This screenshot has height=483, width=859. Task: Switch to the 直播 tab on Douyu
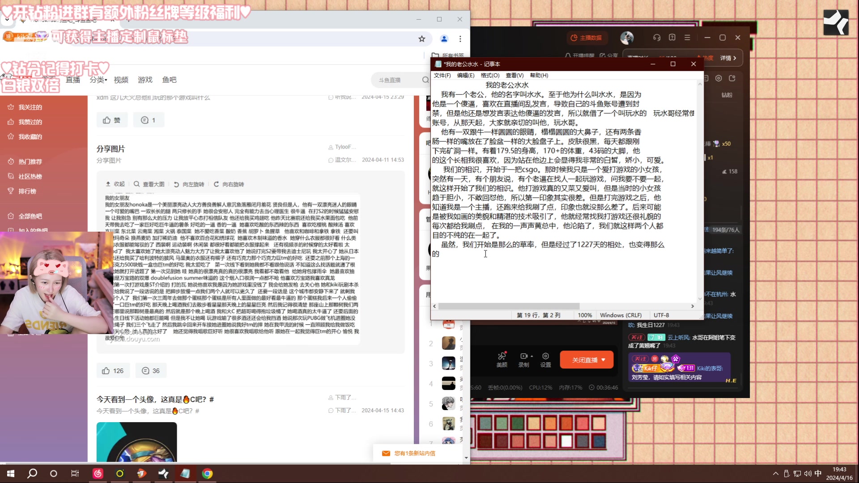(73, 80)
